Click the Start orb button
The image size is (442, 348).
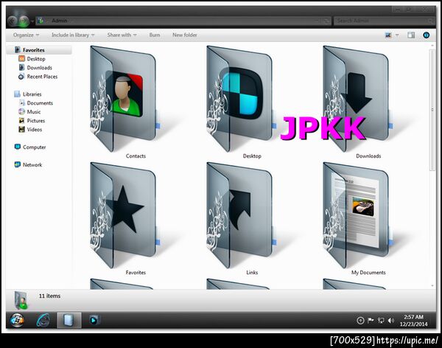pos(17,320)
